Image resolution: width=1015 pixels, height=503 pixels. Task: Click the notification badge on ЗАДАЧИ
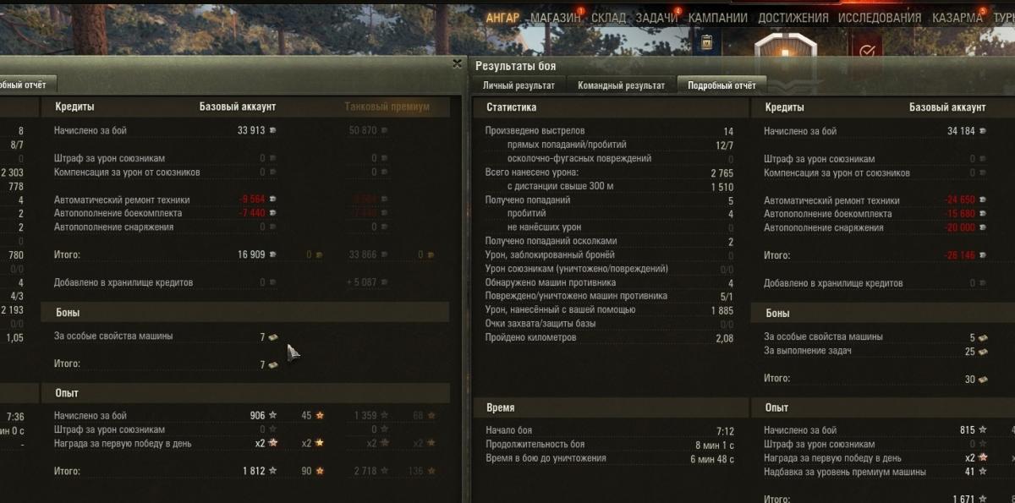tap(678, 10)
